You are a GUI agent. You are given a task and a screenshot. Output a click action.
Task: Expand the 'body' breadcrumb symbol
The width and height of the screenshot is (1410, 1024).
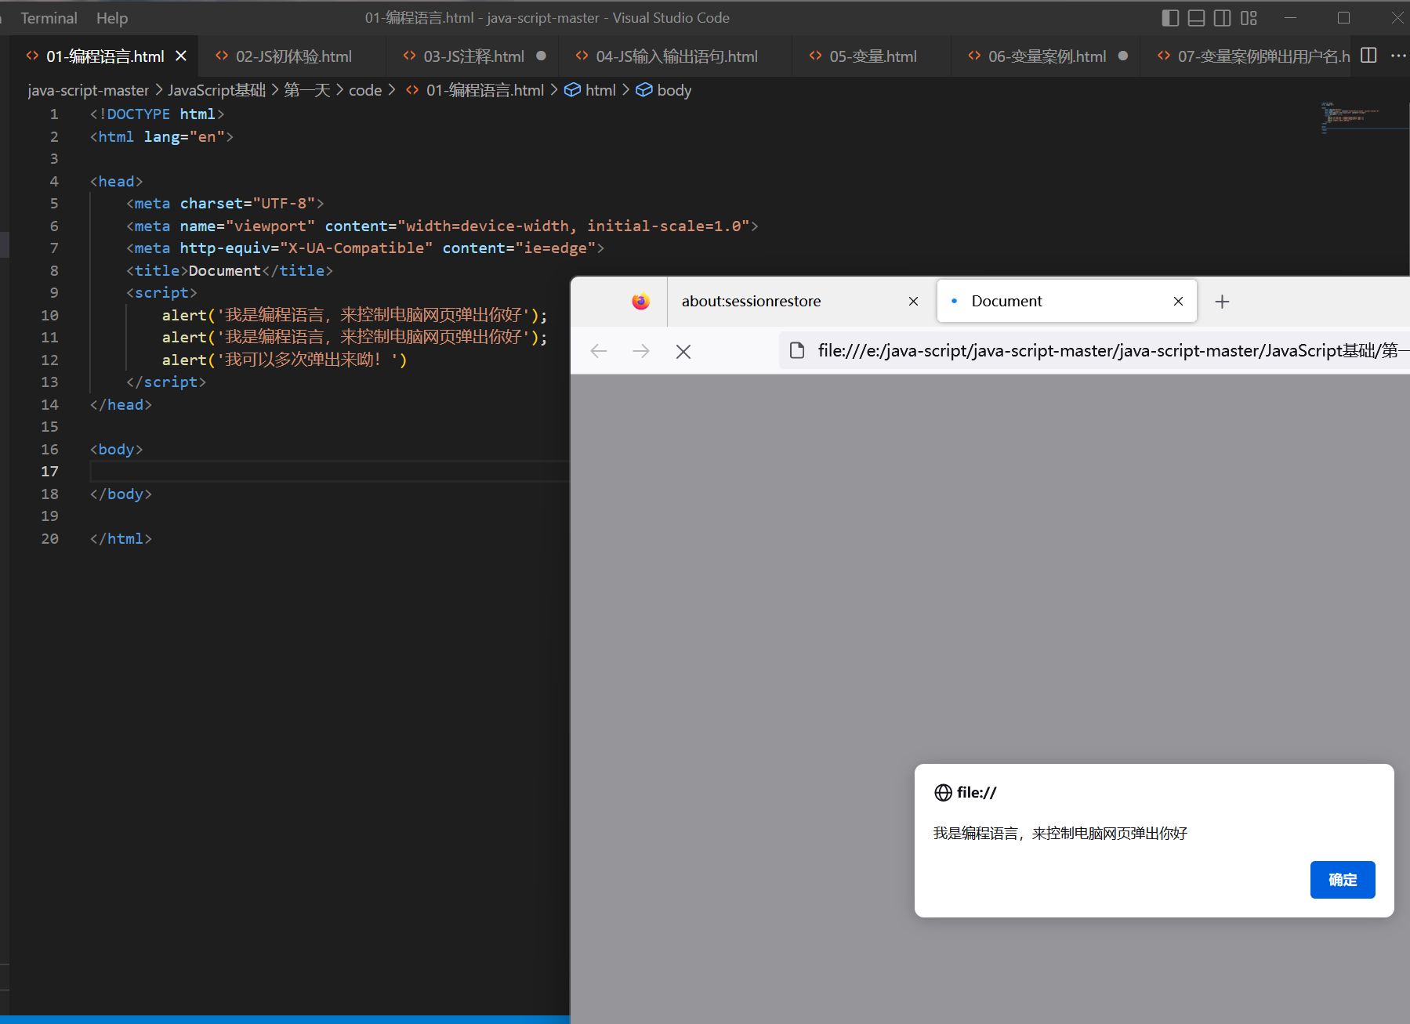tap(673, 90)
